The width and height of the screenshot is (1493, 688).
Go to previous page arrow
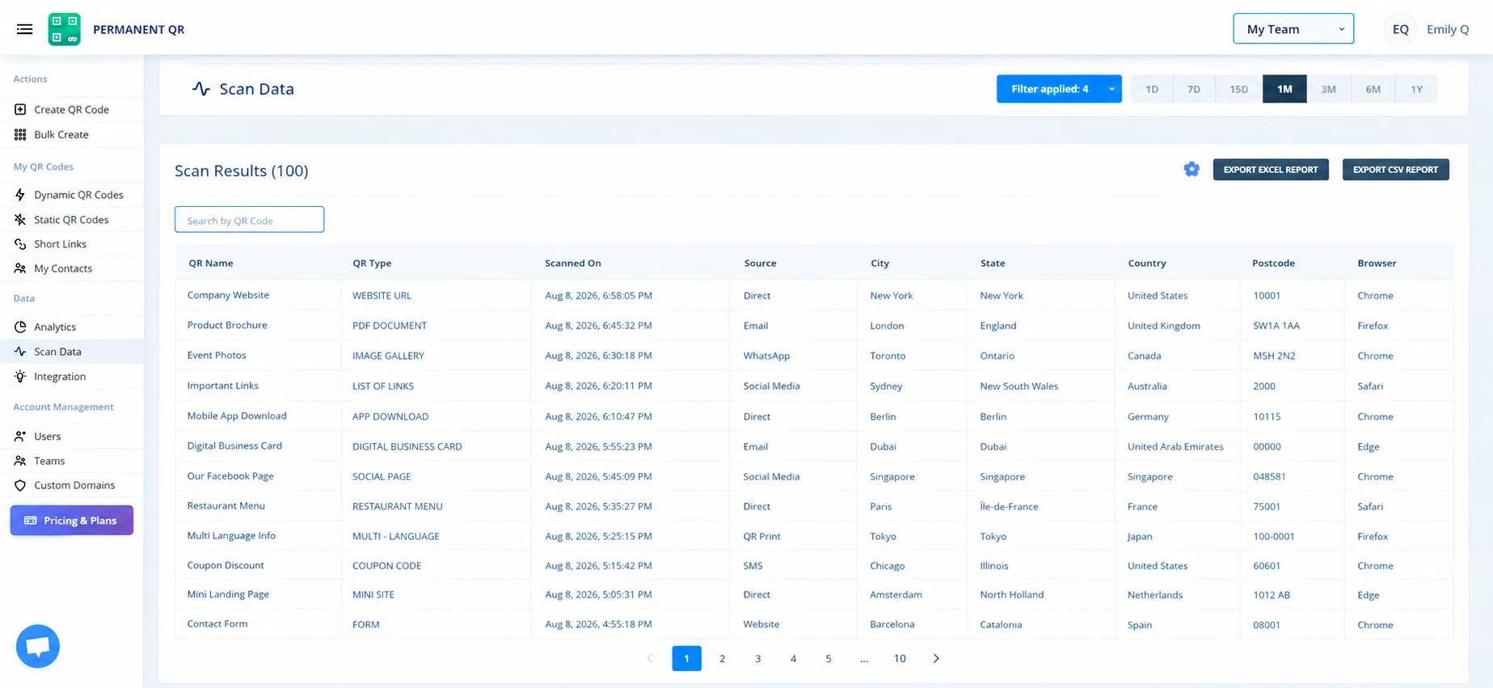(x=650, y=658)
